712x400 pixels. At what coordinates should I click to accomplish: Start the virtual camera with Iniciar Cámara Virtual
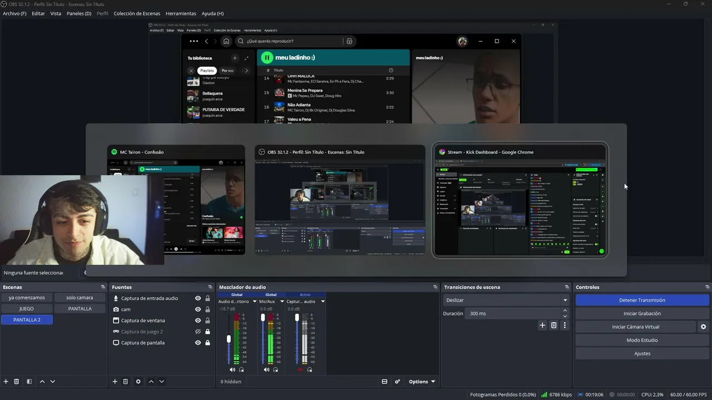click(636, 327)
